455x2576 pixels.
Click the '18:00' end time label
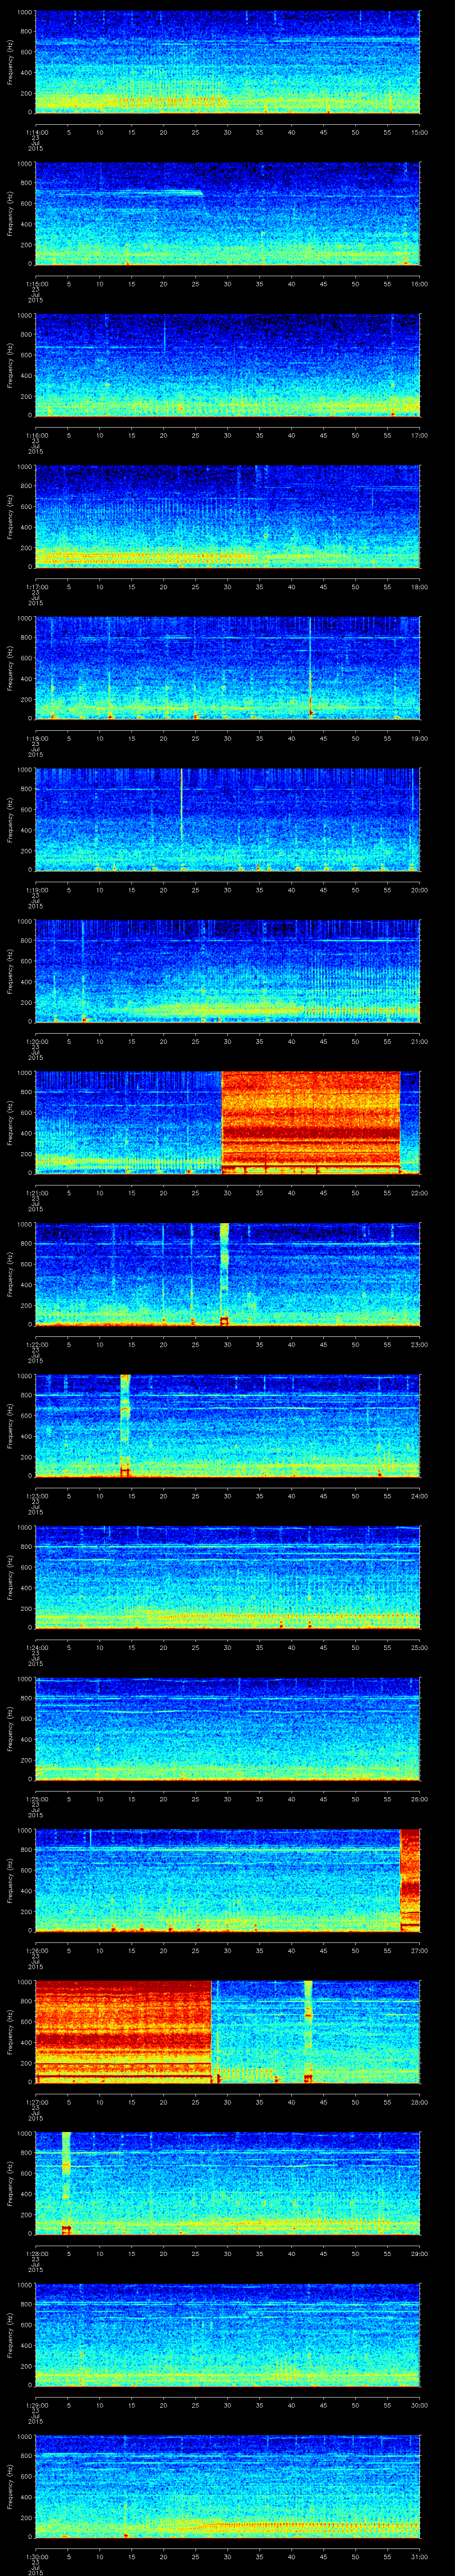[420, 587]
